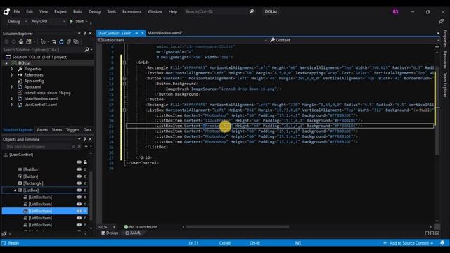Switch to the MainWindow.xaml tab
This screenshot has height=253, width=450.
pyautogui.click(x=165, y=33)
